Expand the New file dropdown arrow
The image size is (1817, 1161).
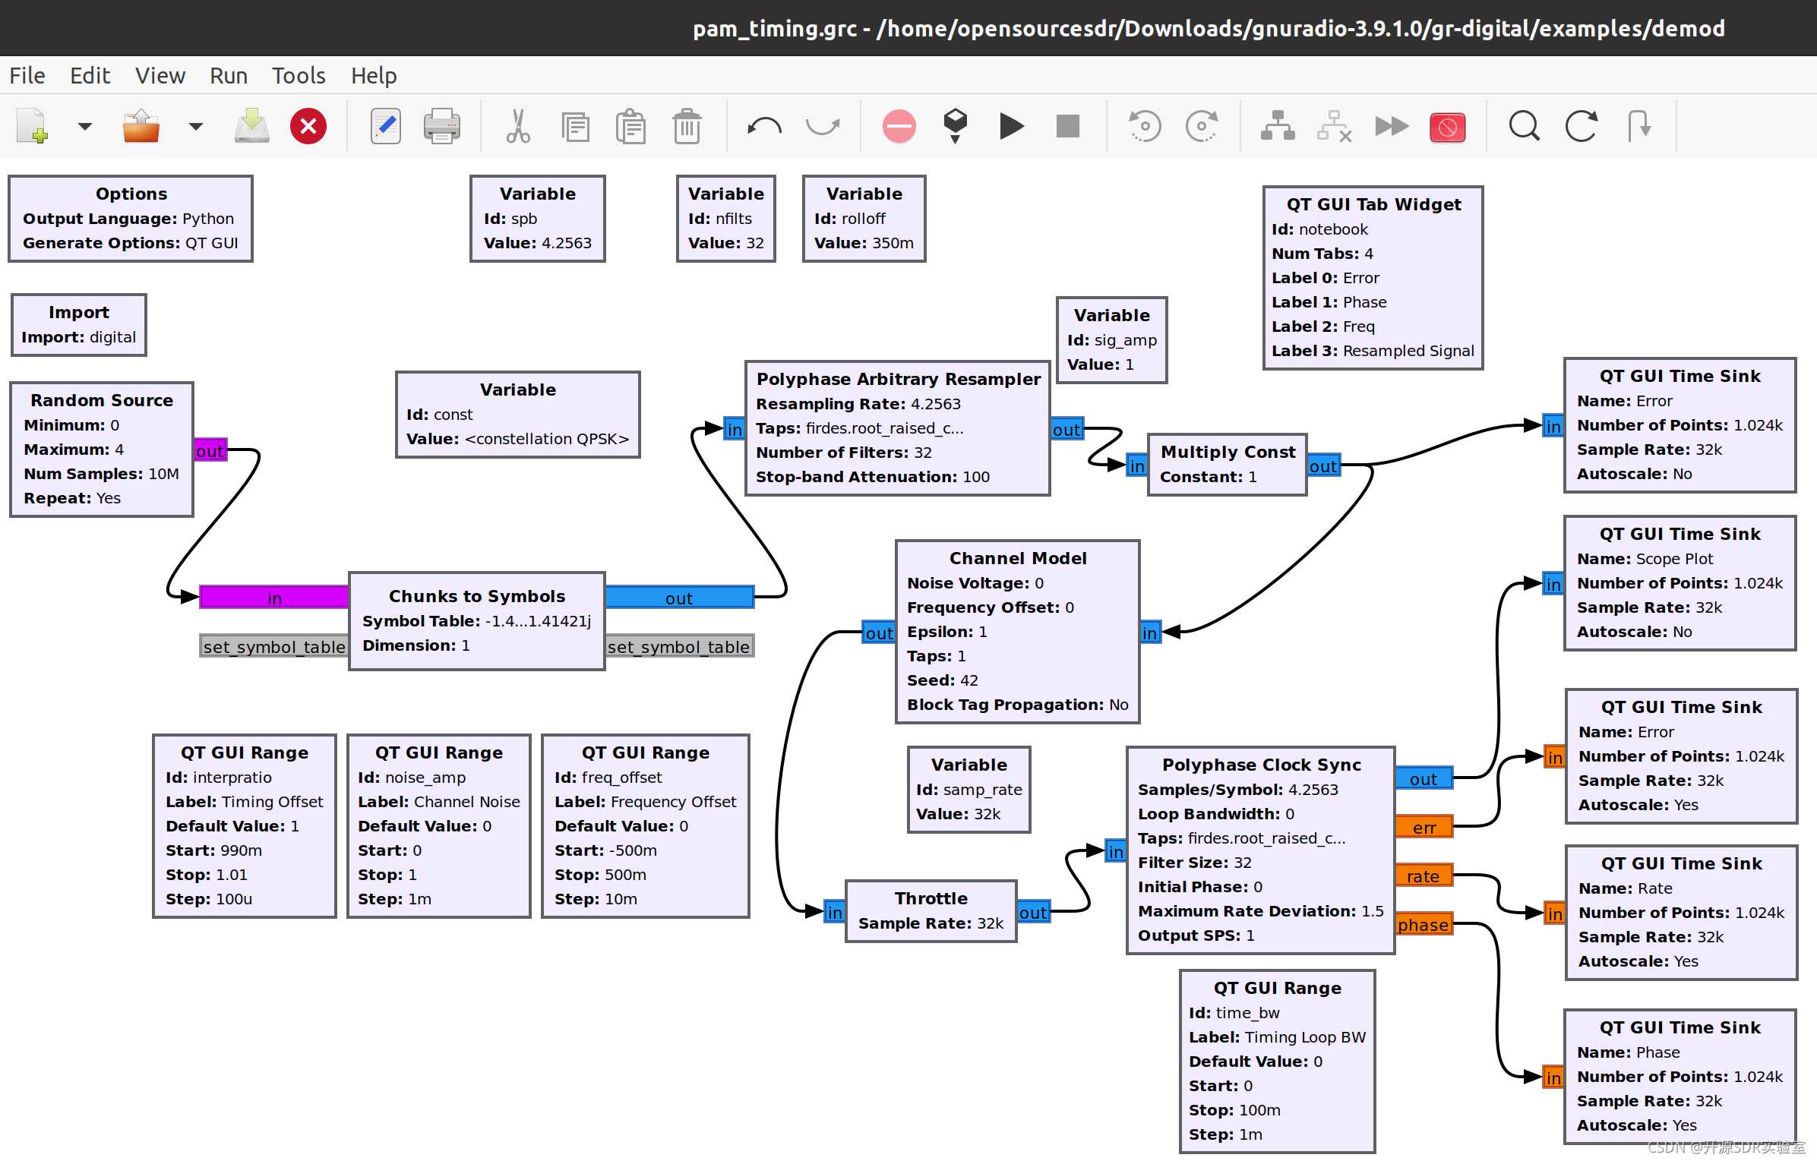84,126
